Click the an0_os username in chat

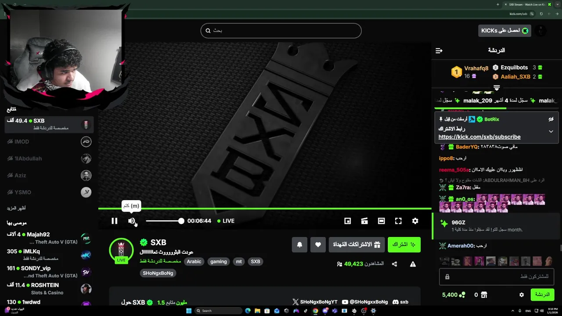[x=465, y=199]
